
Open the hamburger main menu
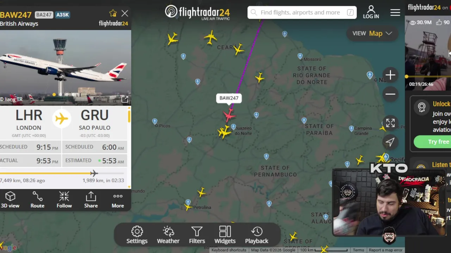pyautogui.click(x=395, y=13)
